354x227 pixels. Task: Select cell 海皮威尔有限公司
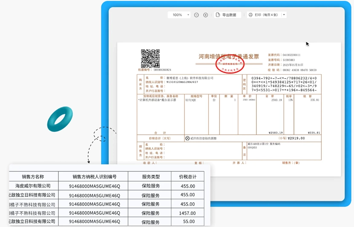33,186
